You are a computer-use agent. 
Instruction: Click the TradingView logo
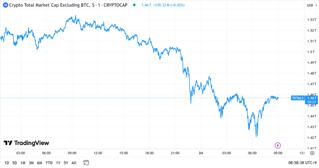coord(26,143)
